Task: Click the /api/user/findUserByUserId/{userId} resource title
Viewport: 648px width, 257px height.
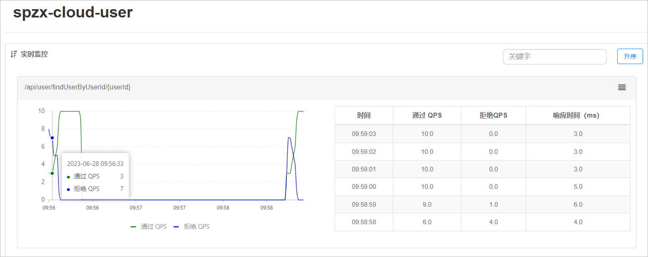Action: pyautogui.click(x=77, y=87)
